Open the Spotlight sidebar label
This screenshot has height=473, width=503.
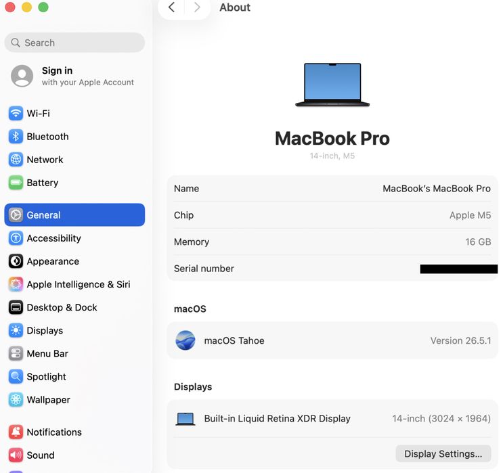click(x=47, y=376)
